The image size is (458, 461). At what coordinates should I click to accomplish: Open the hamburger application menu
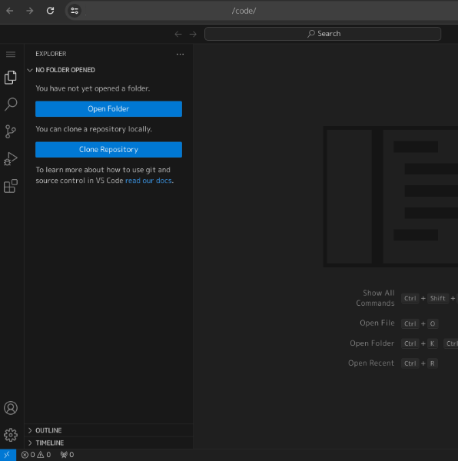coord(11,54)
